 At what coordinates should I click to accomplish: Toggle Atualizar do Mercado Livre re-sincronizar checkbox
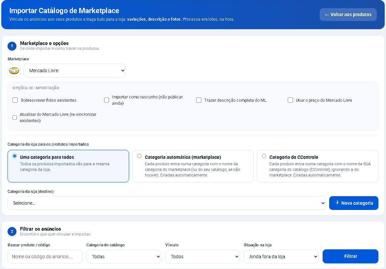tap(15, 117)
